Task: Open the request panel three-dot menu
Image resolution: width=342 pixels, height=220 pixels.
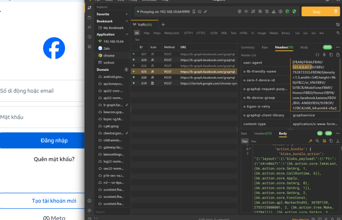Action: click(338, 47)
